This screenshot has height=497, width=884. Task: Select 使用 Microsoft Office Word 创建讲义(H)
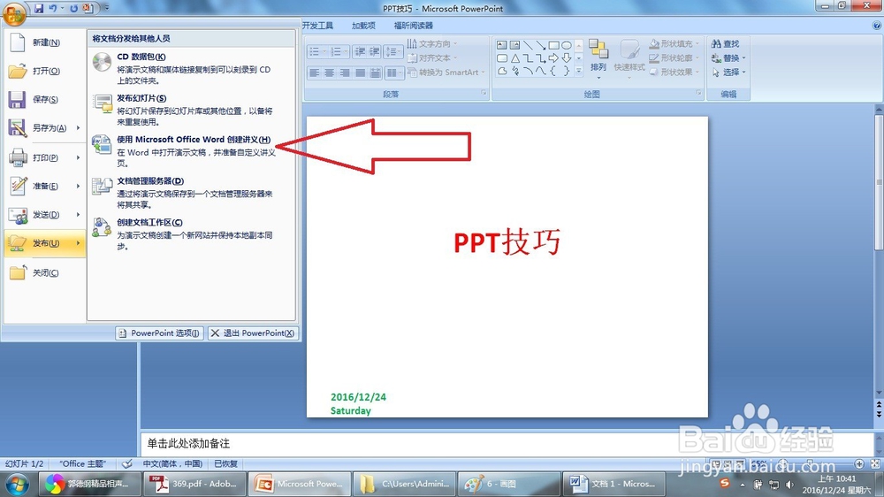coord(191,150)
